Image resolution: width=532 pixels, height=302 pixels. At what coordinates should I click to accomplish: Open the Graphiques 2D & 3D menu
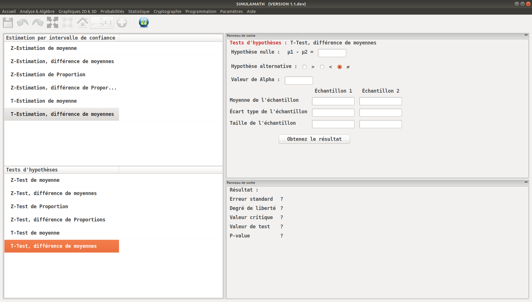tap(78, 11)
